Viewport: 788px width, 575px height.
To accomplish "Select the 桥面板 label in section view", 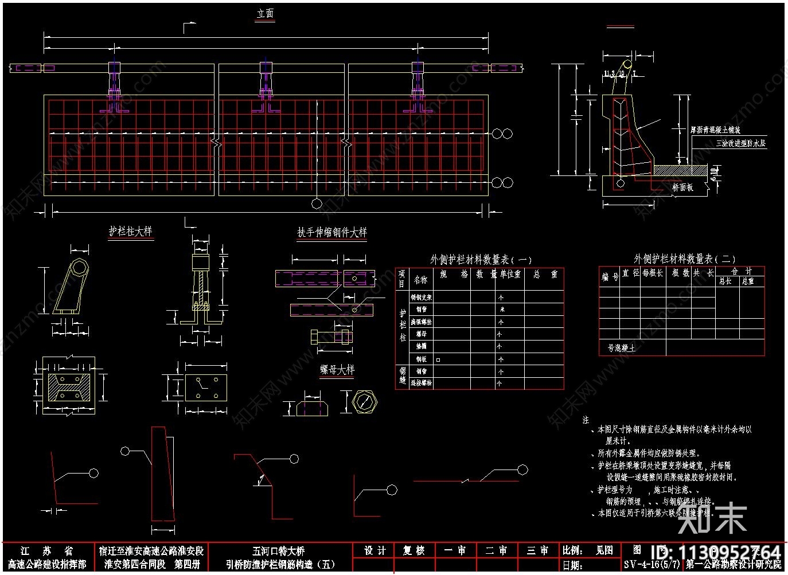I will [x=682, y=187].
